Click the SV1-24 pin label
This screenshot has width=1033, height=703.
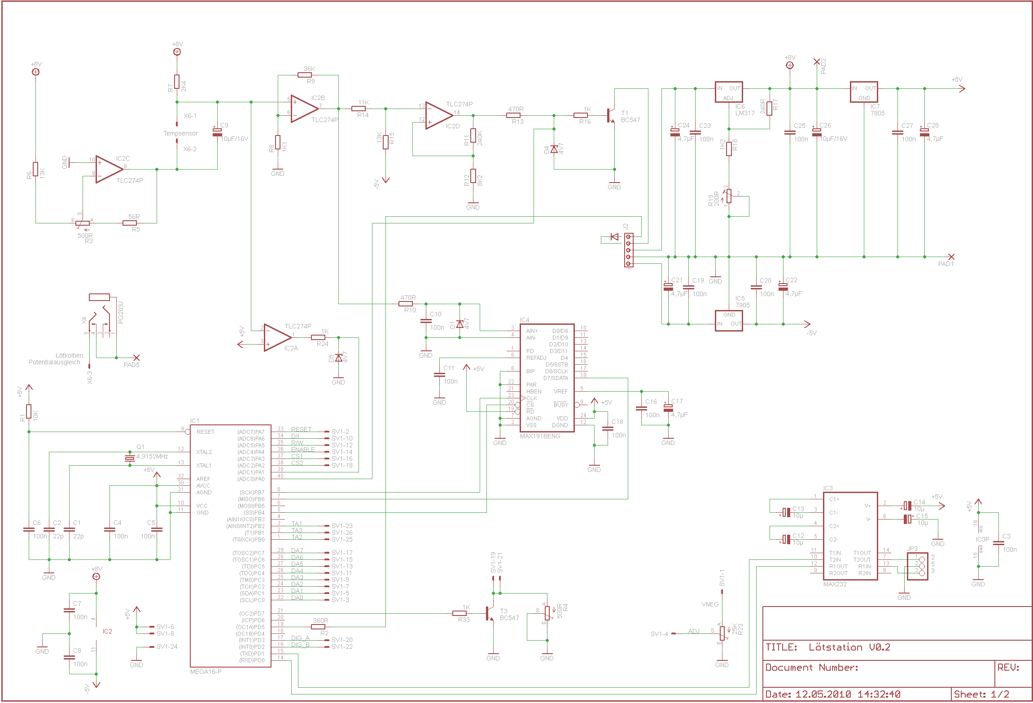coord(167,646)
